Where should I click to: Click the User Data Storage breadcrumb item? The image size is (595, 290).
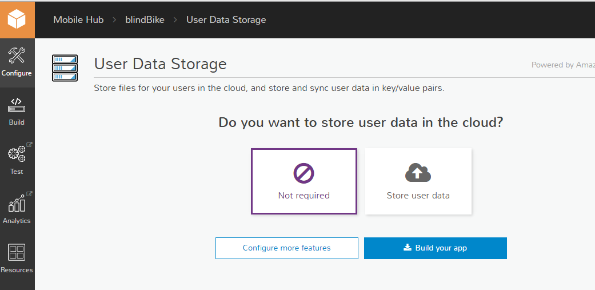[226, 19]
